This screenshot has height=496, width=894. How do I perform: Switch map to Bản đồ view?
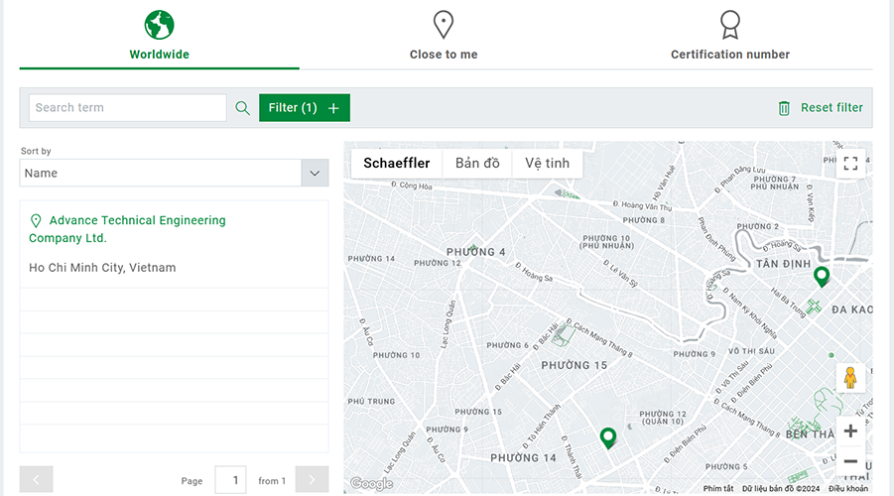pos(477,163)
